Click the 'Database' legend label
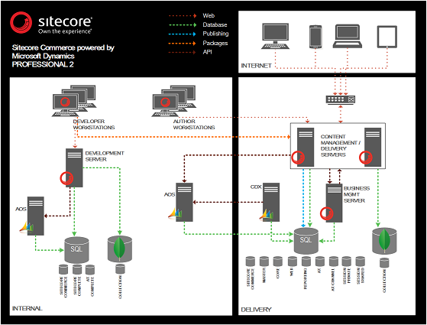Viewport: 427px width, 325px height. pos(215,24)
